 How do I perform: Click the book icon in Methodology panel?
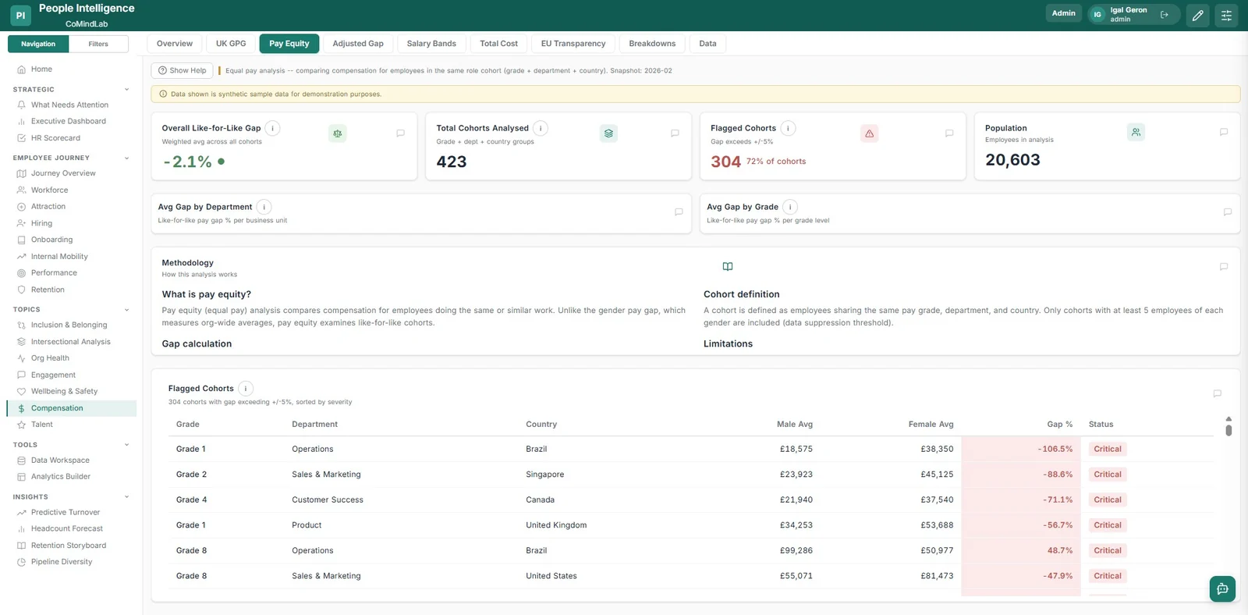(728, 266)
